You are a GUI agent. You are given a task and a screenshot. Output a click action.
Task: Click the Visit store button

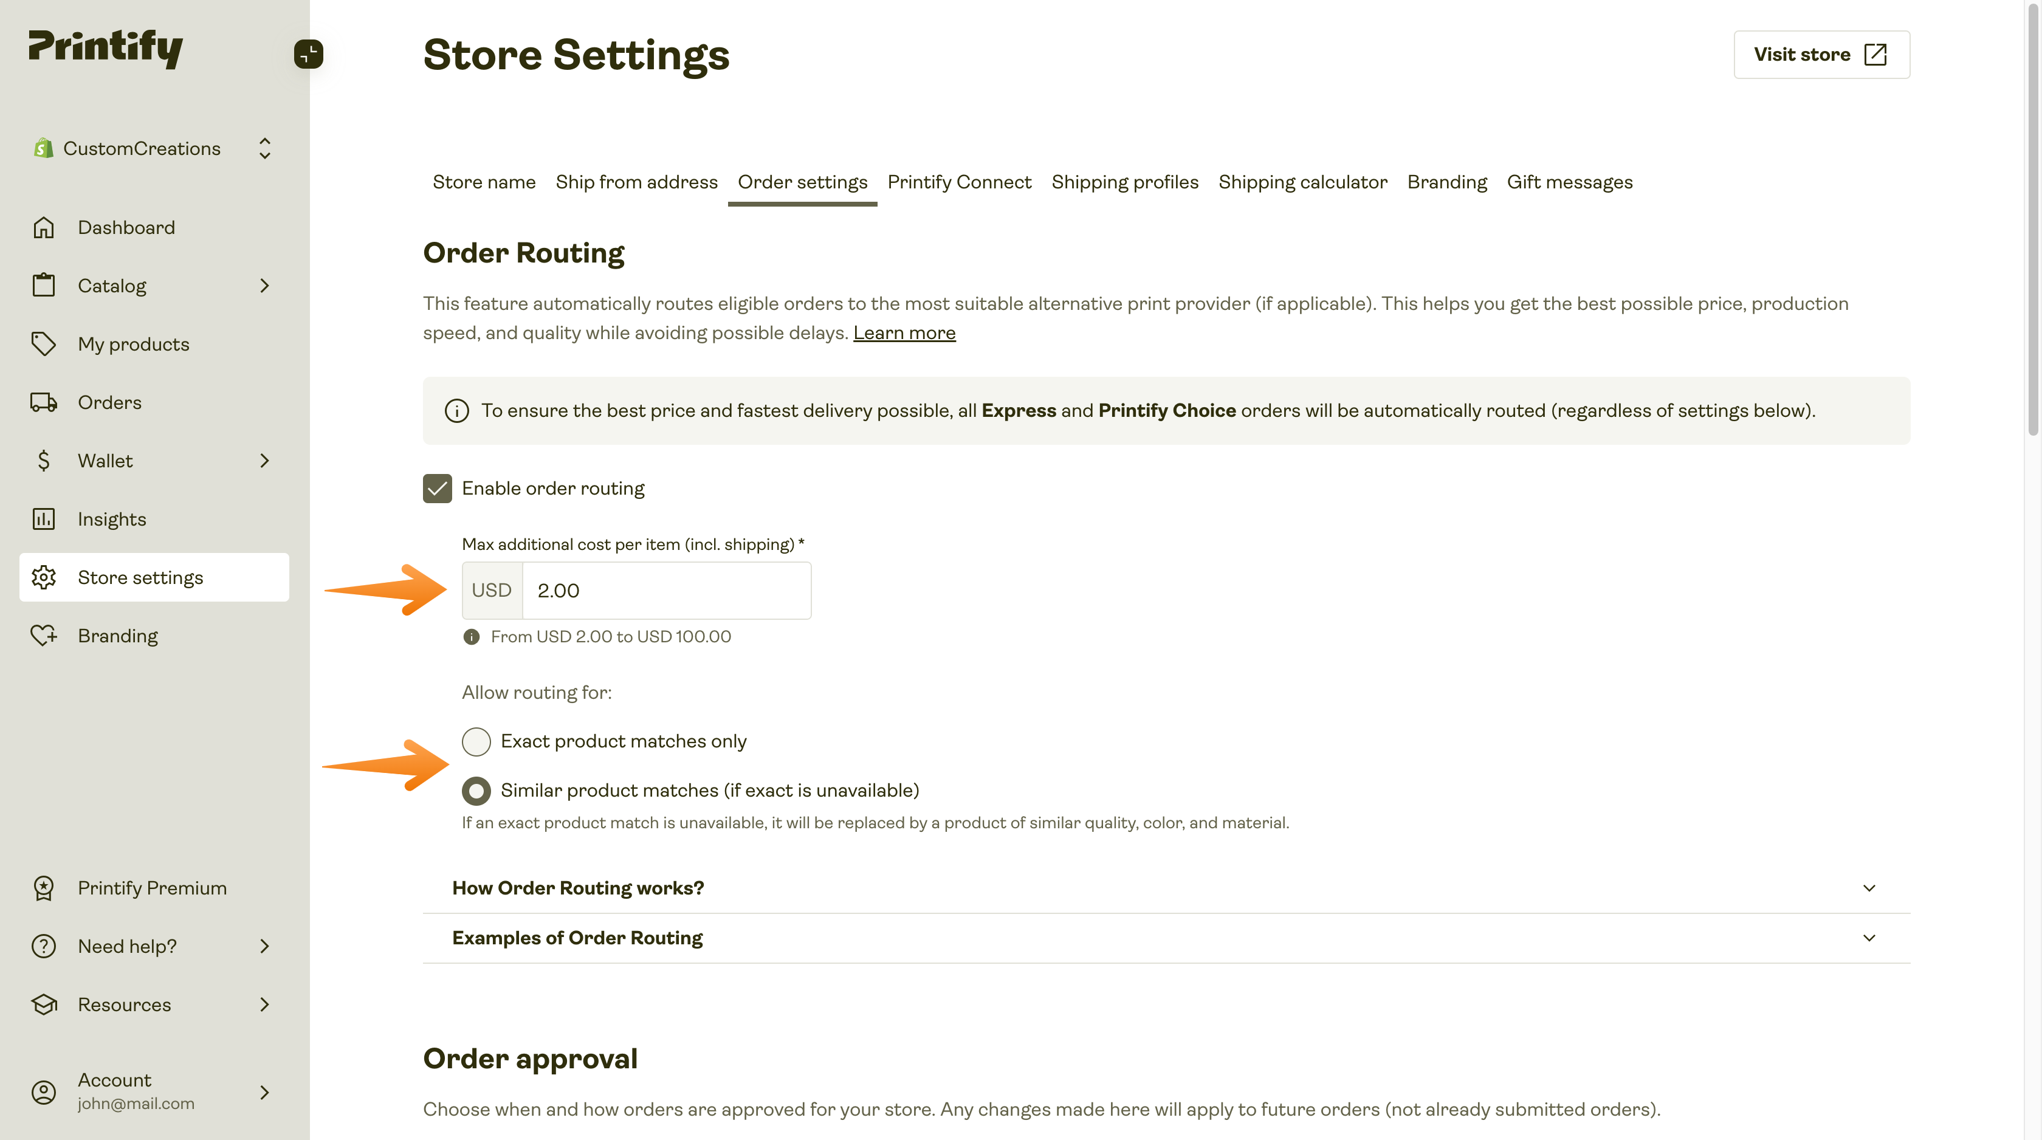click(1821, 54)
